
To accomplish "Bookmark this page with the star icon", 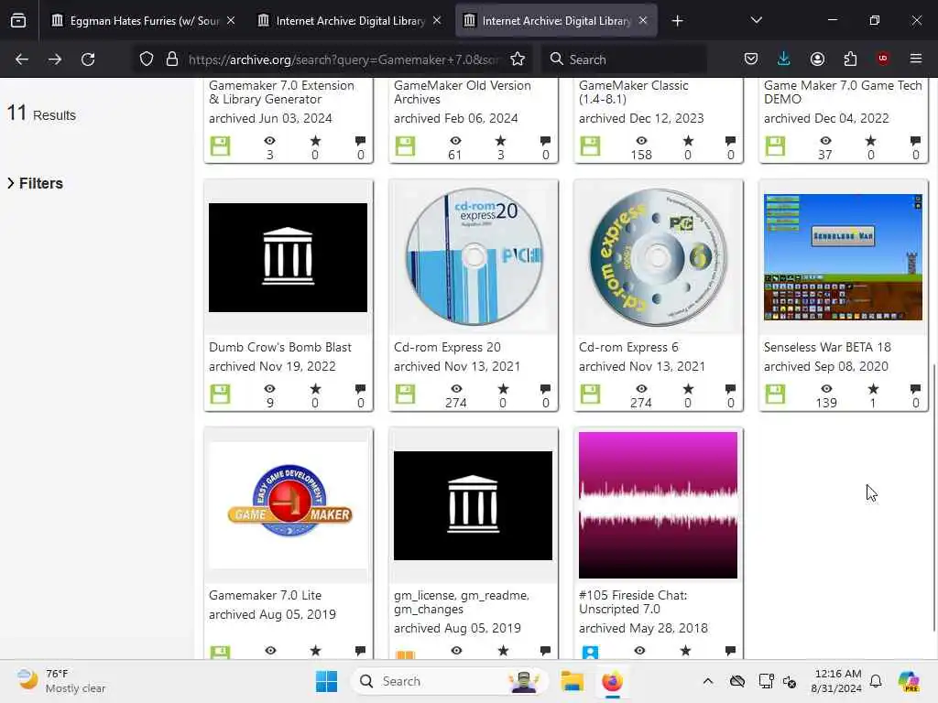I will click(518, 59).
